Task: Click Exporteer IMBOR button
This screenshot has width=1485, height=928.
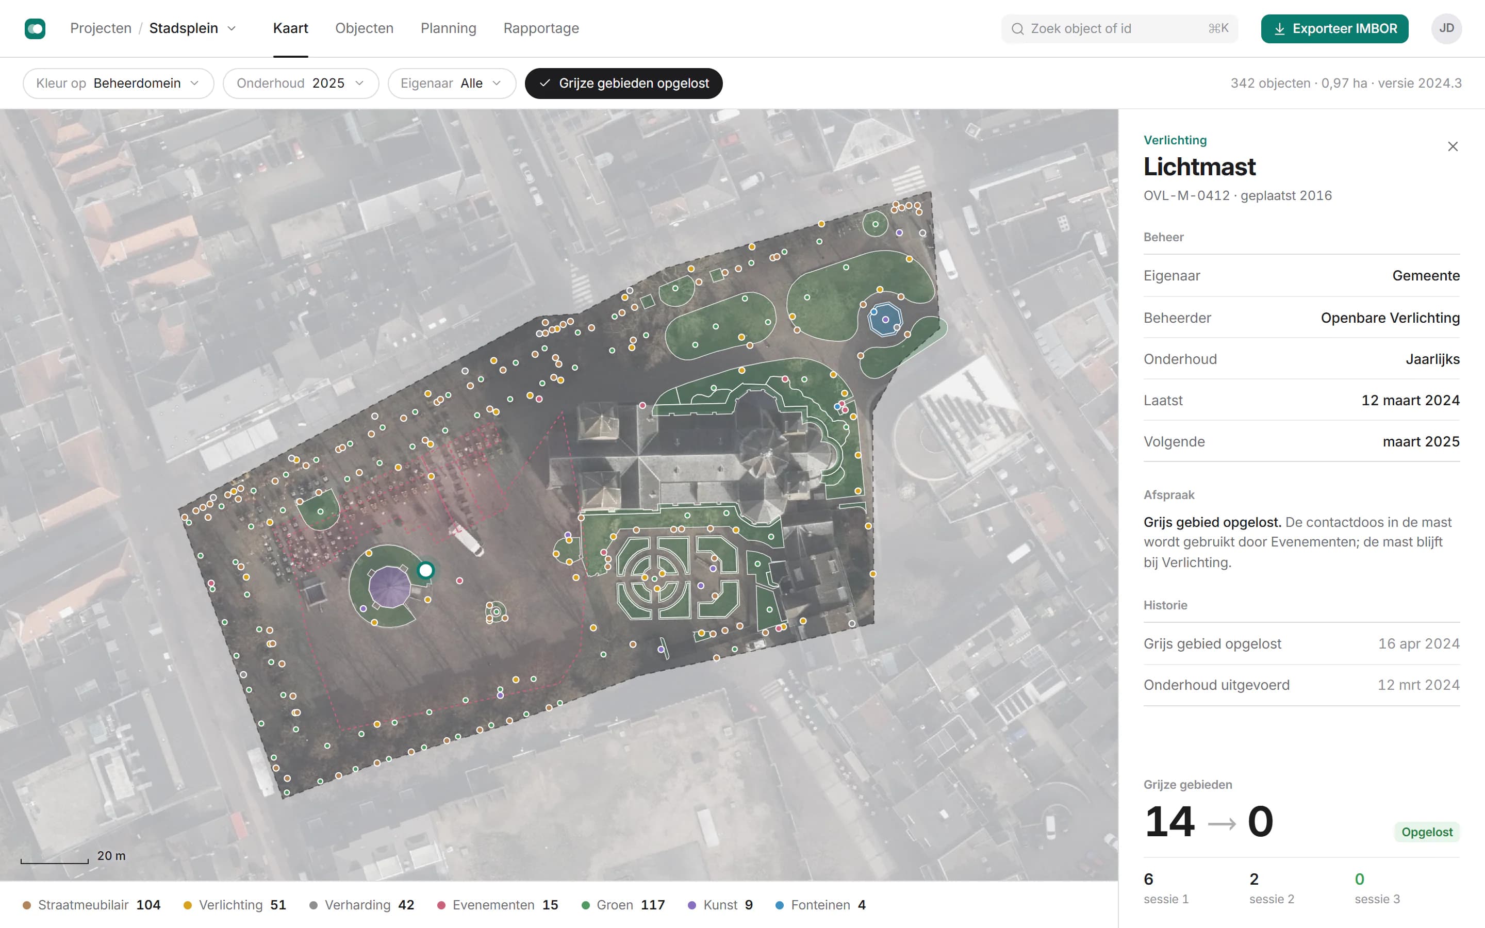Action: point(1334,29)
